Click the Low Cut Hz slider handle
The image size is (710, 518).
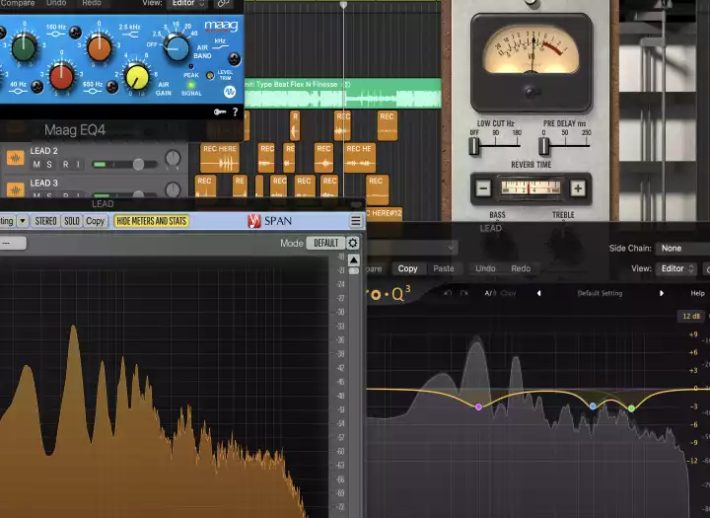click(x=474, y=145)
